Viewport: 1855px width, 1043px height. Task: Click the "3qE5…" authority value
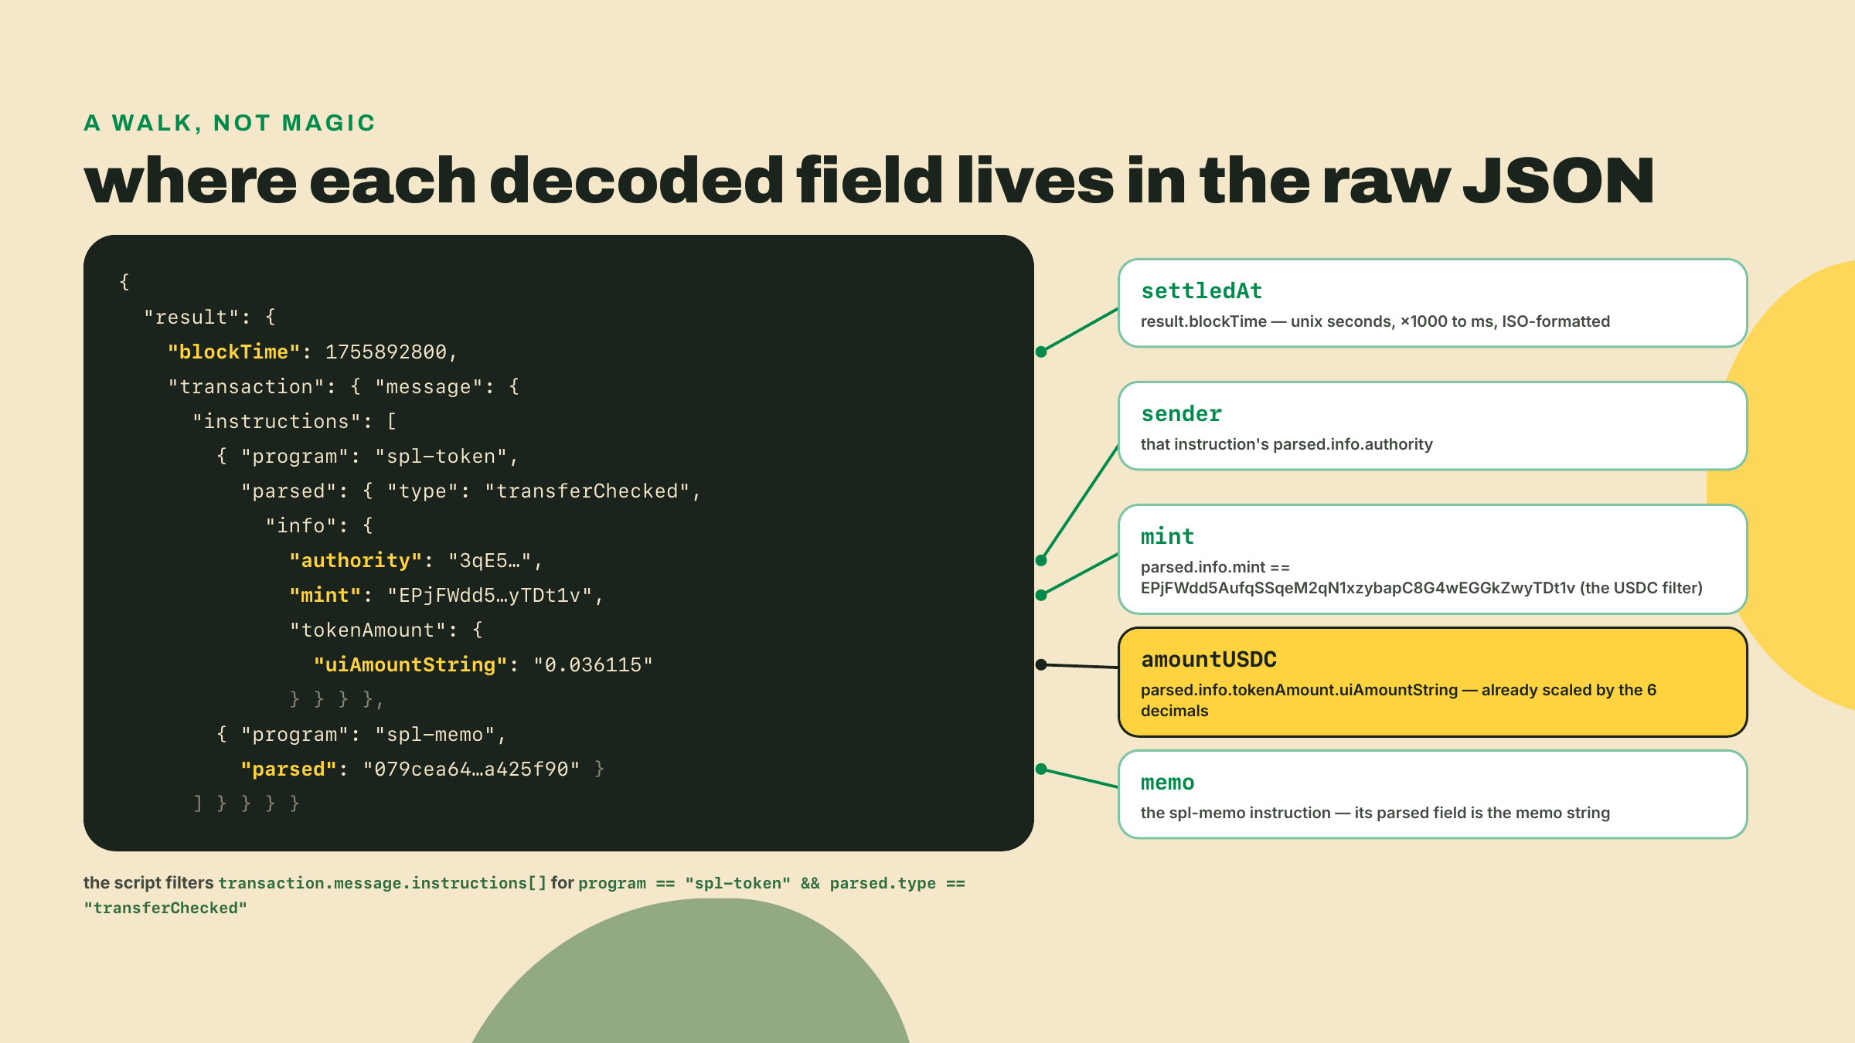point(490,561)
